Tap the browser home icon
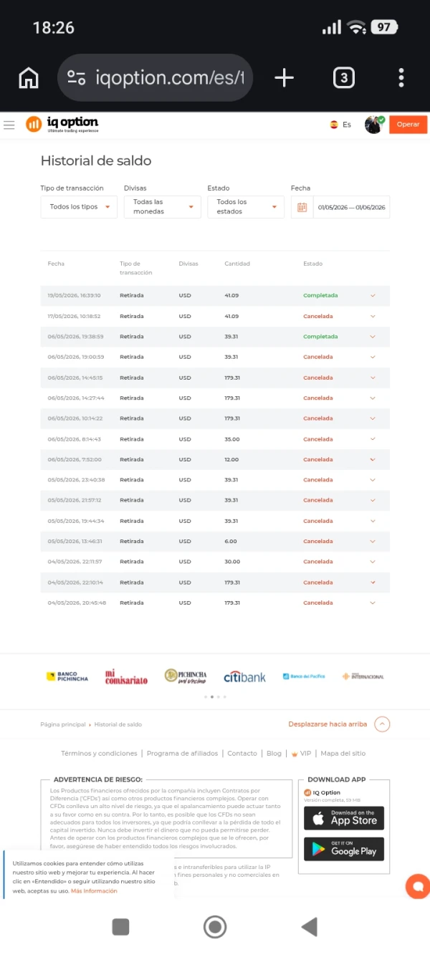The height and width of the screenshot is (955, 430). coord(29,77)
